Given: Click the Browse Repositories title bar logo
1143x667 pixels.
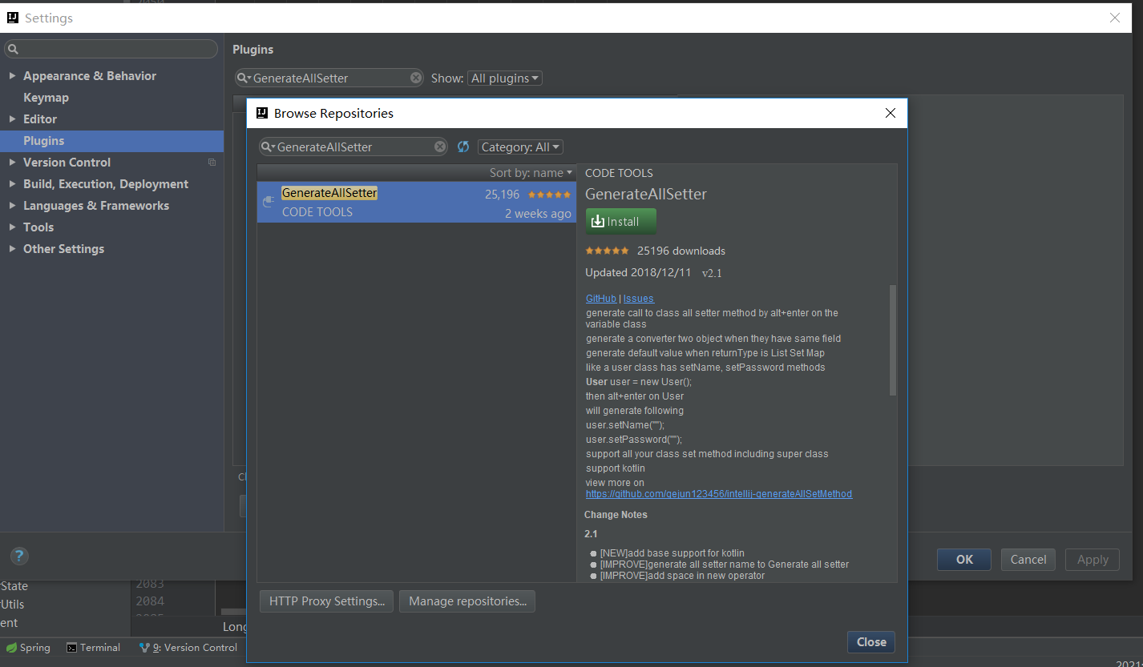Looking at the screenshot, I should click(x=262, y=113).
